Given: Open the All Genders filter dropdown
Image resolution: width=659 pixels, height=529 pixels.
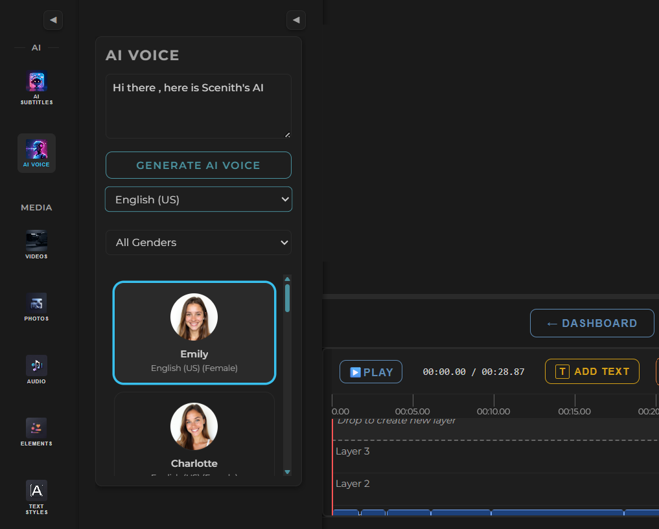Looking at the screenshot, I should (x=198, y=242).
